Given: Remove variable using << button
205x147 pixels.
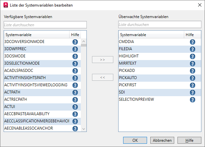Looking at the screenshot, I should point(102,77).
